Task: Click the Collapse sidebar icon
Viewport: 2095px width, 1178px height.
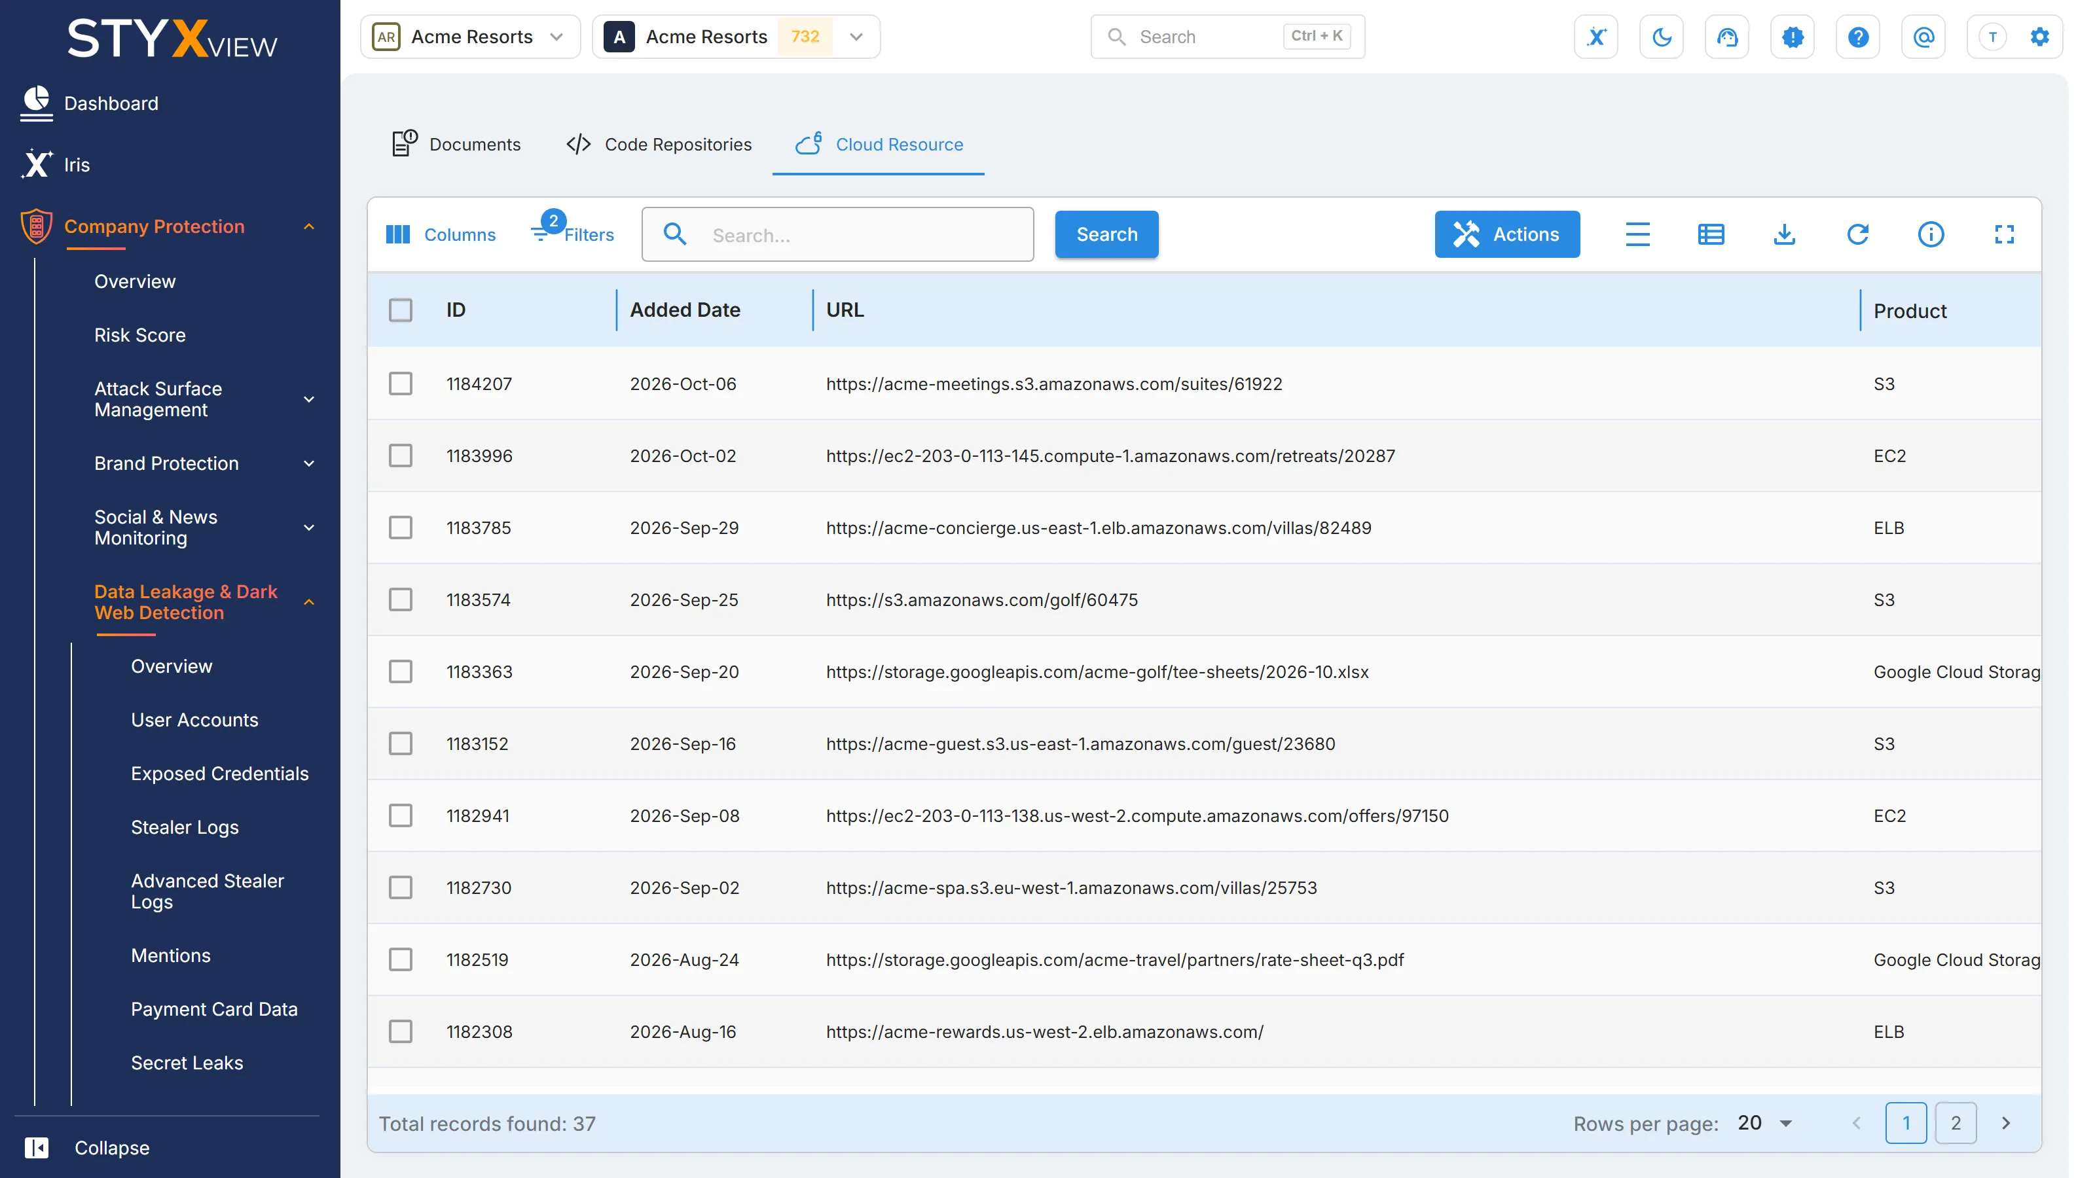Action: pyautogui.click(x=37, y=1147)
